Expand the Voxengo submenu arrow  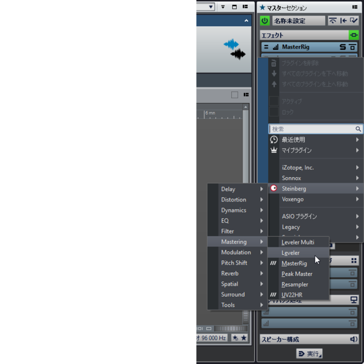pyautogui.click(x=357, y=199)
